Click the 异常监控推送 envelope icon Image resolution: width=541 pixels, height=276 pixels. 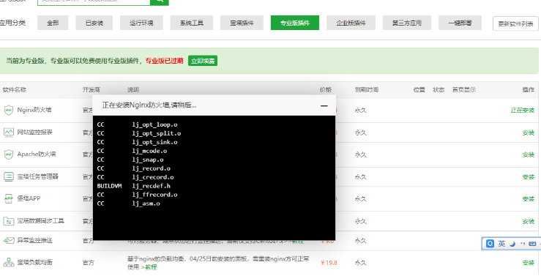pyautogui.click(x=9, y=240)
